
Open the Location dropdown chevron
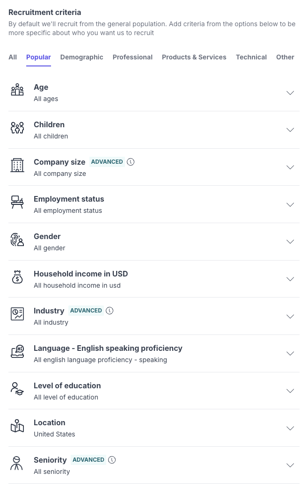(x=290, y=428)
